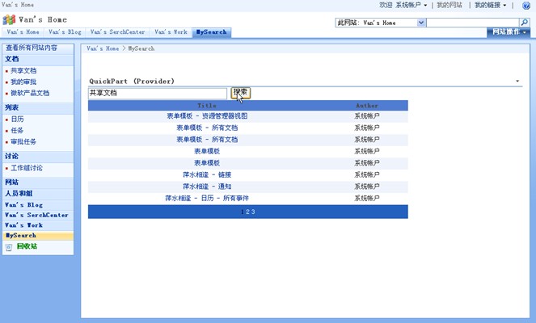536x323 pixels.
Task: Open the Recycle Bin icon in sidebar
Action: pyautogui.click(x=9, y=247)
